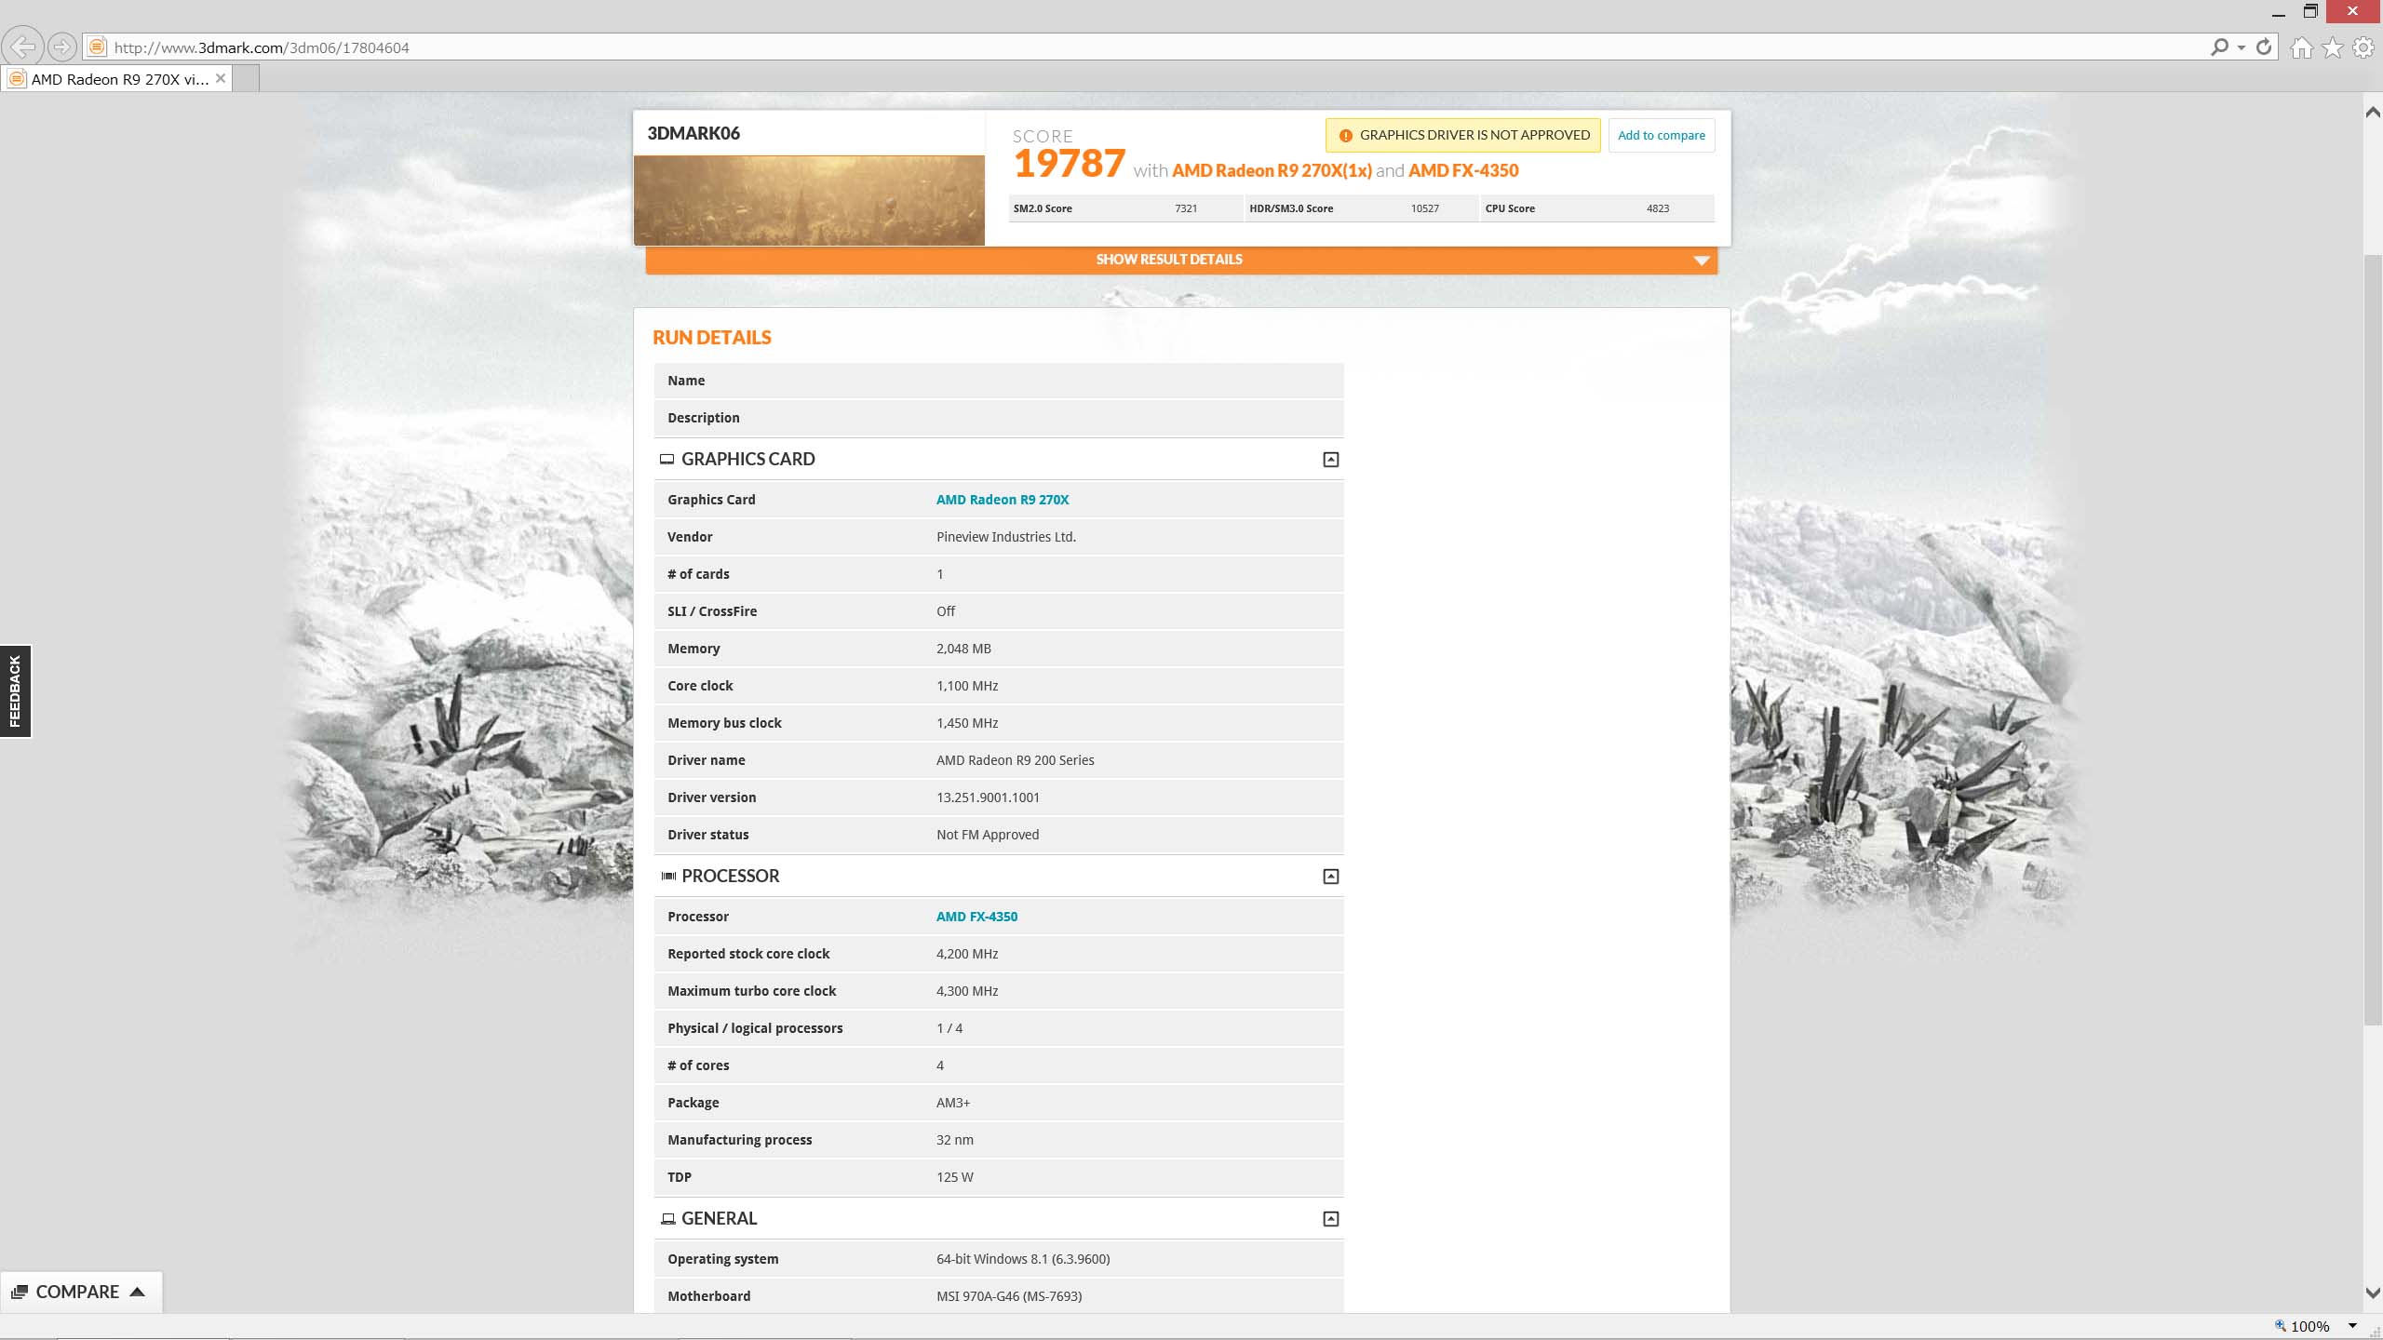Collapse the Graphics Card section
This screenshot has height=1340, width=2383.
click(1331, 460)
